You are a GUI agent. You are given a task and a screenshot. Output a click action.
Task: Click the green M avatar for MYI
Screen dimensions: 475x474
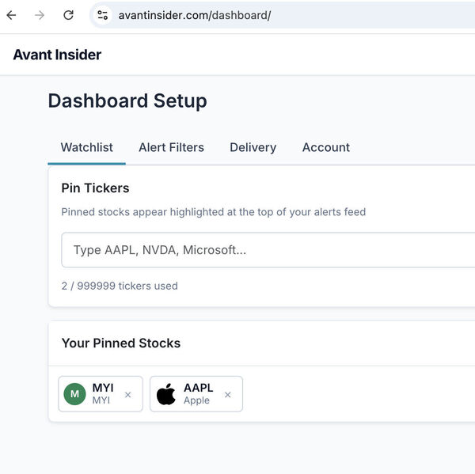point(75,394)
